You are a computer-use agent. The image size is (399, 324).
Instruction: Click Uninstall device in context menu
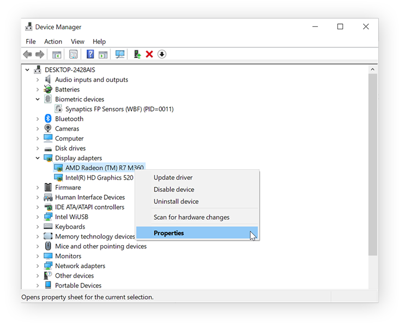[176, 201]
